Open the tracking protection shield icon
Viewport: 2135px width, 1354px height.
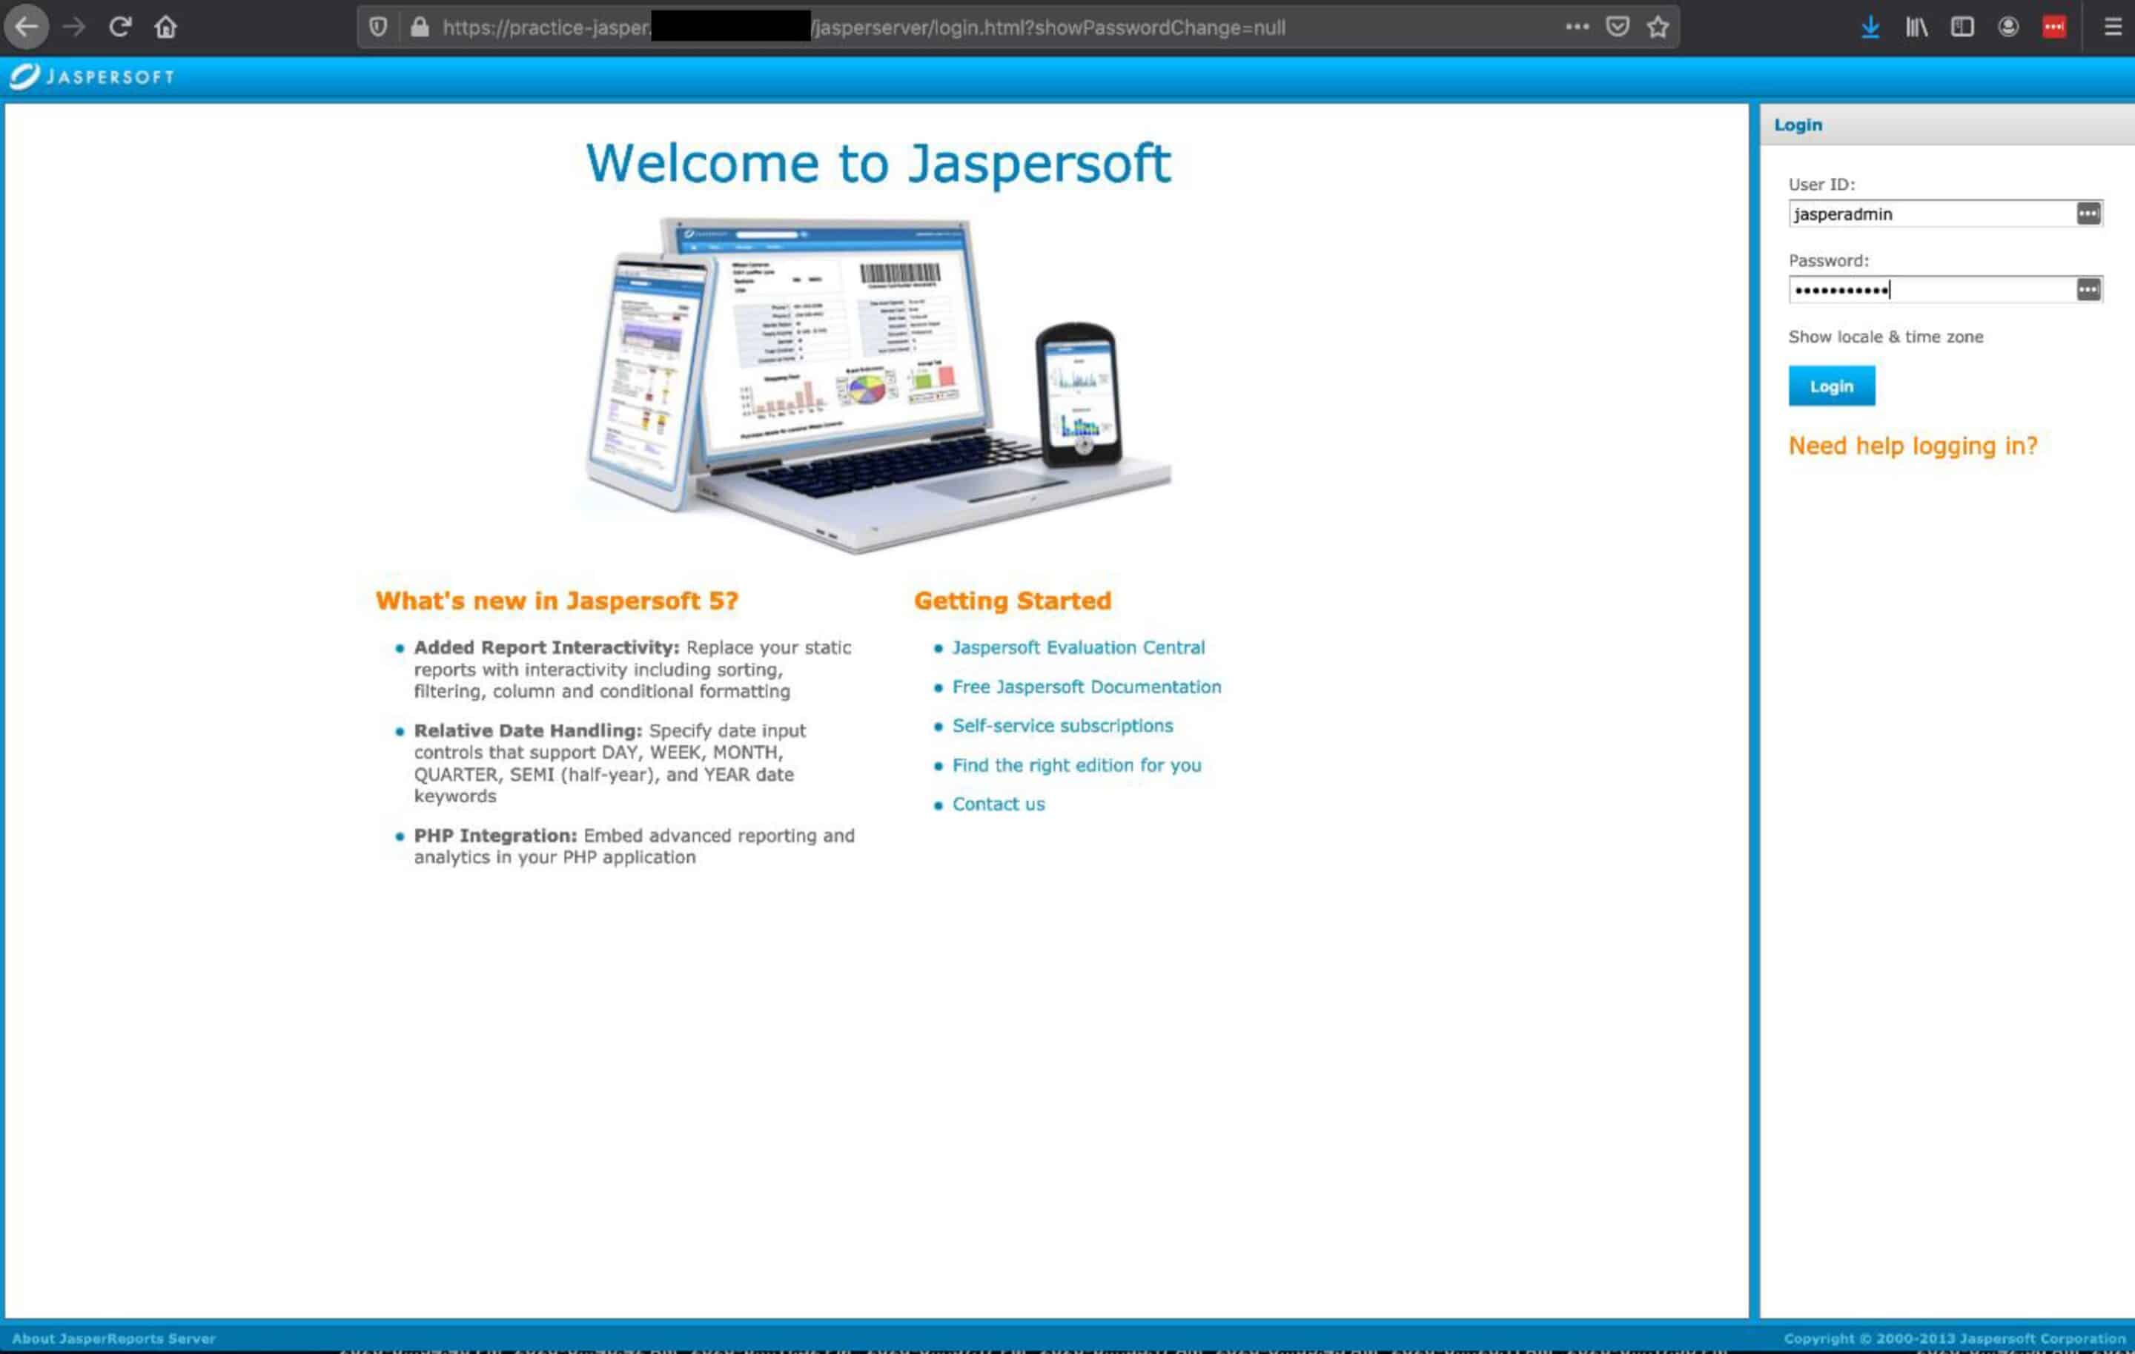tap(378, 27)
